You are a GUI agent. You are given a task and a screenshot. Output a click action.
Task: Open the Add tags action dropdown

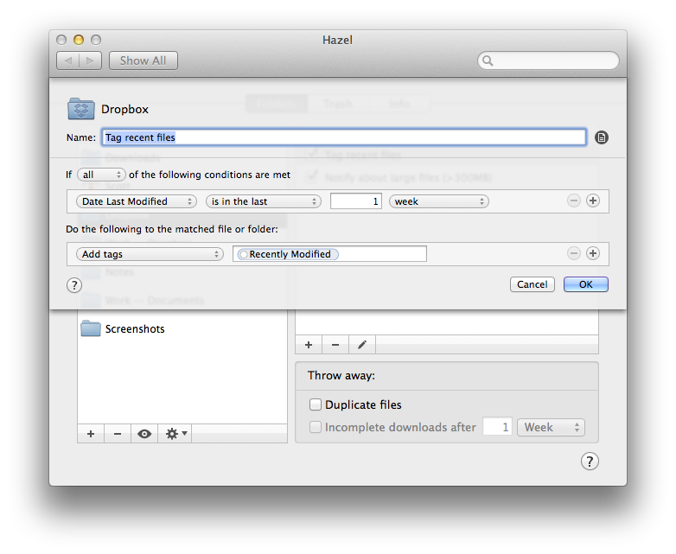pyautogui.click(x=150, y=254)
